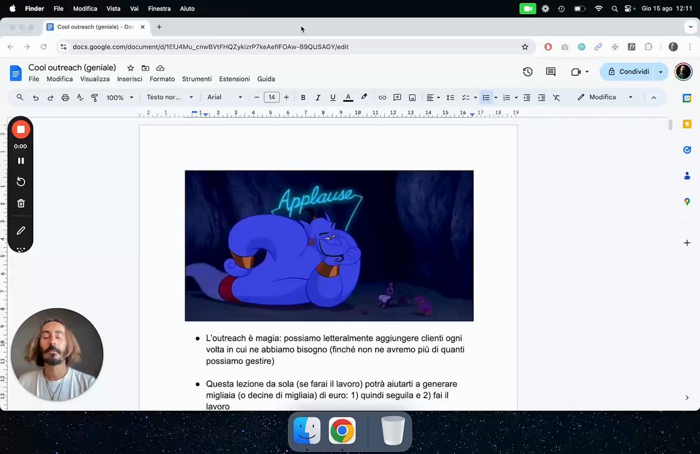Open the text alignment dropdown

click(x=433, y=97)
